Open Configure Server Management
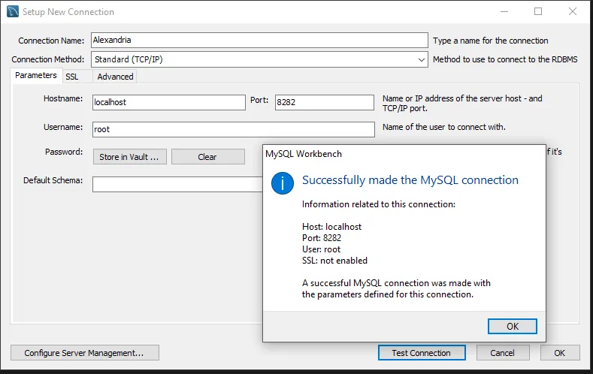 [85, 353]
